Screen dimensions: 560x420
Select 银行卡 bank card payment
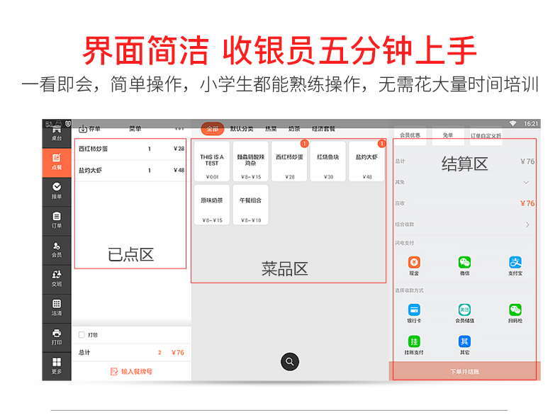coord(414,310)
